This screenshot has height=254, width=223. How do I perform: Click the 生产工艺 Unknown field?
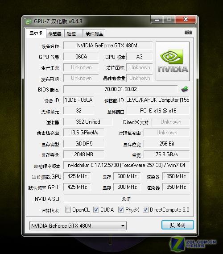[x=81, y=67]
